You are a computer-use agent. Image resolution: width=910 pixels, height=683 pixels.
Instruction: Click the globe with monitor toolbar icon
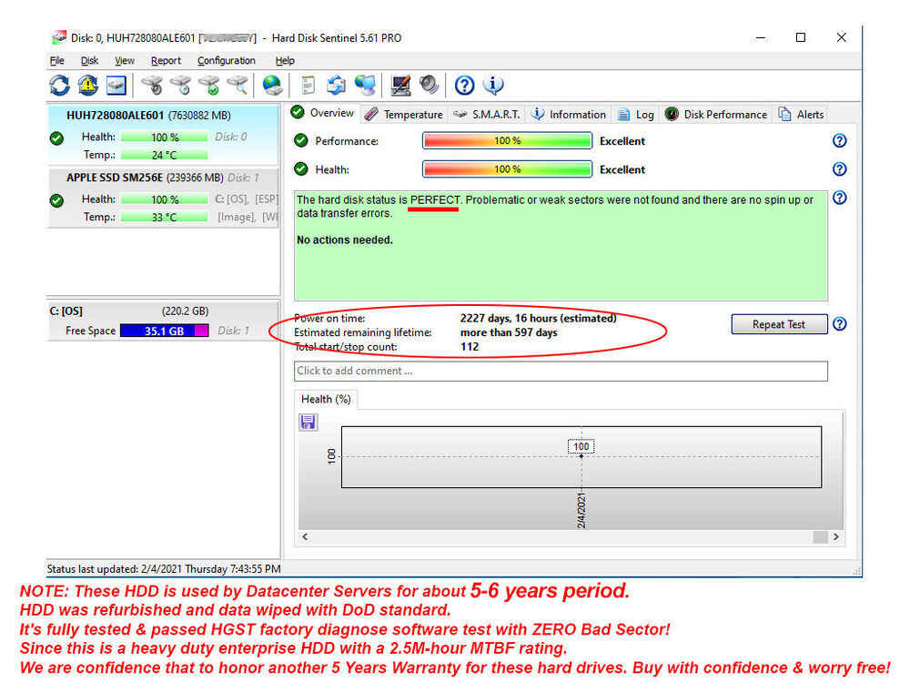(366, 86)
